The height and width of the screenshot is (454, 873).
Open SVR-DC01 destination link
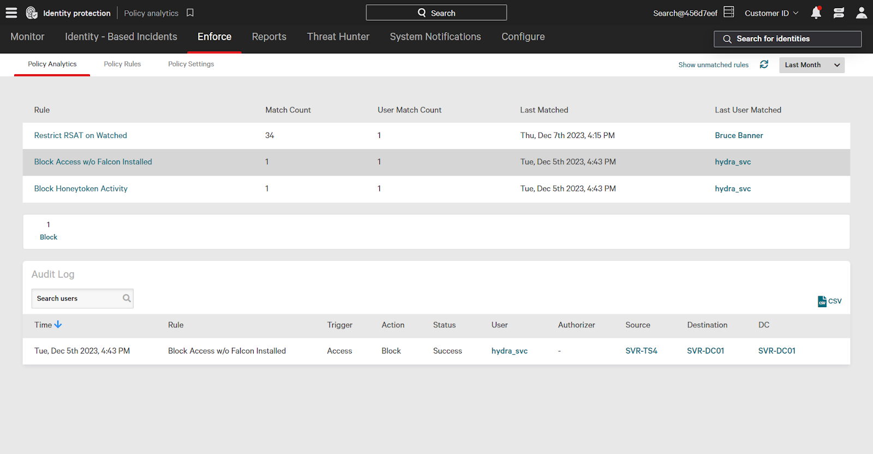(x=705, y=351)
